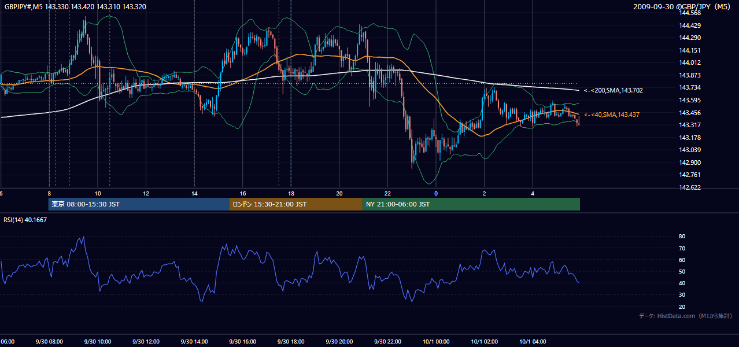Click the 144.429 price axis label
Screen dimensions: 739x347
[x=691, y=25]
